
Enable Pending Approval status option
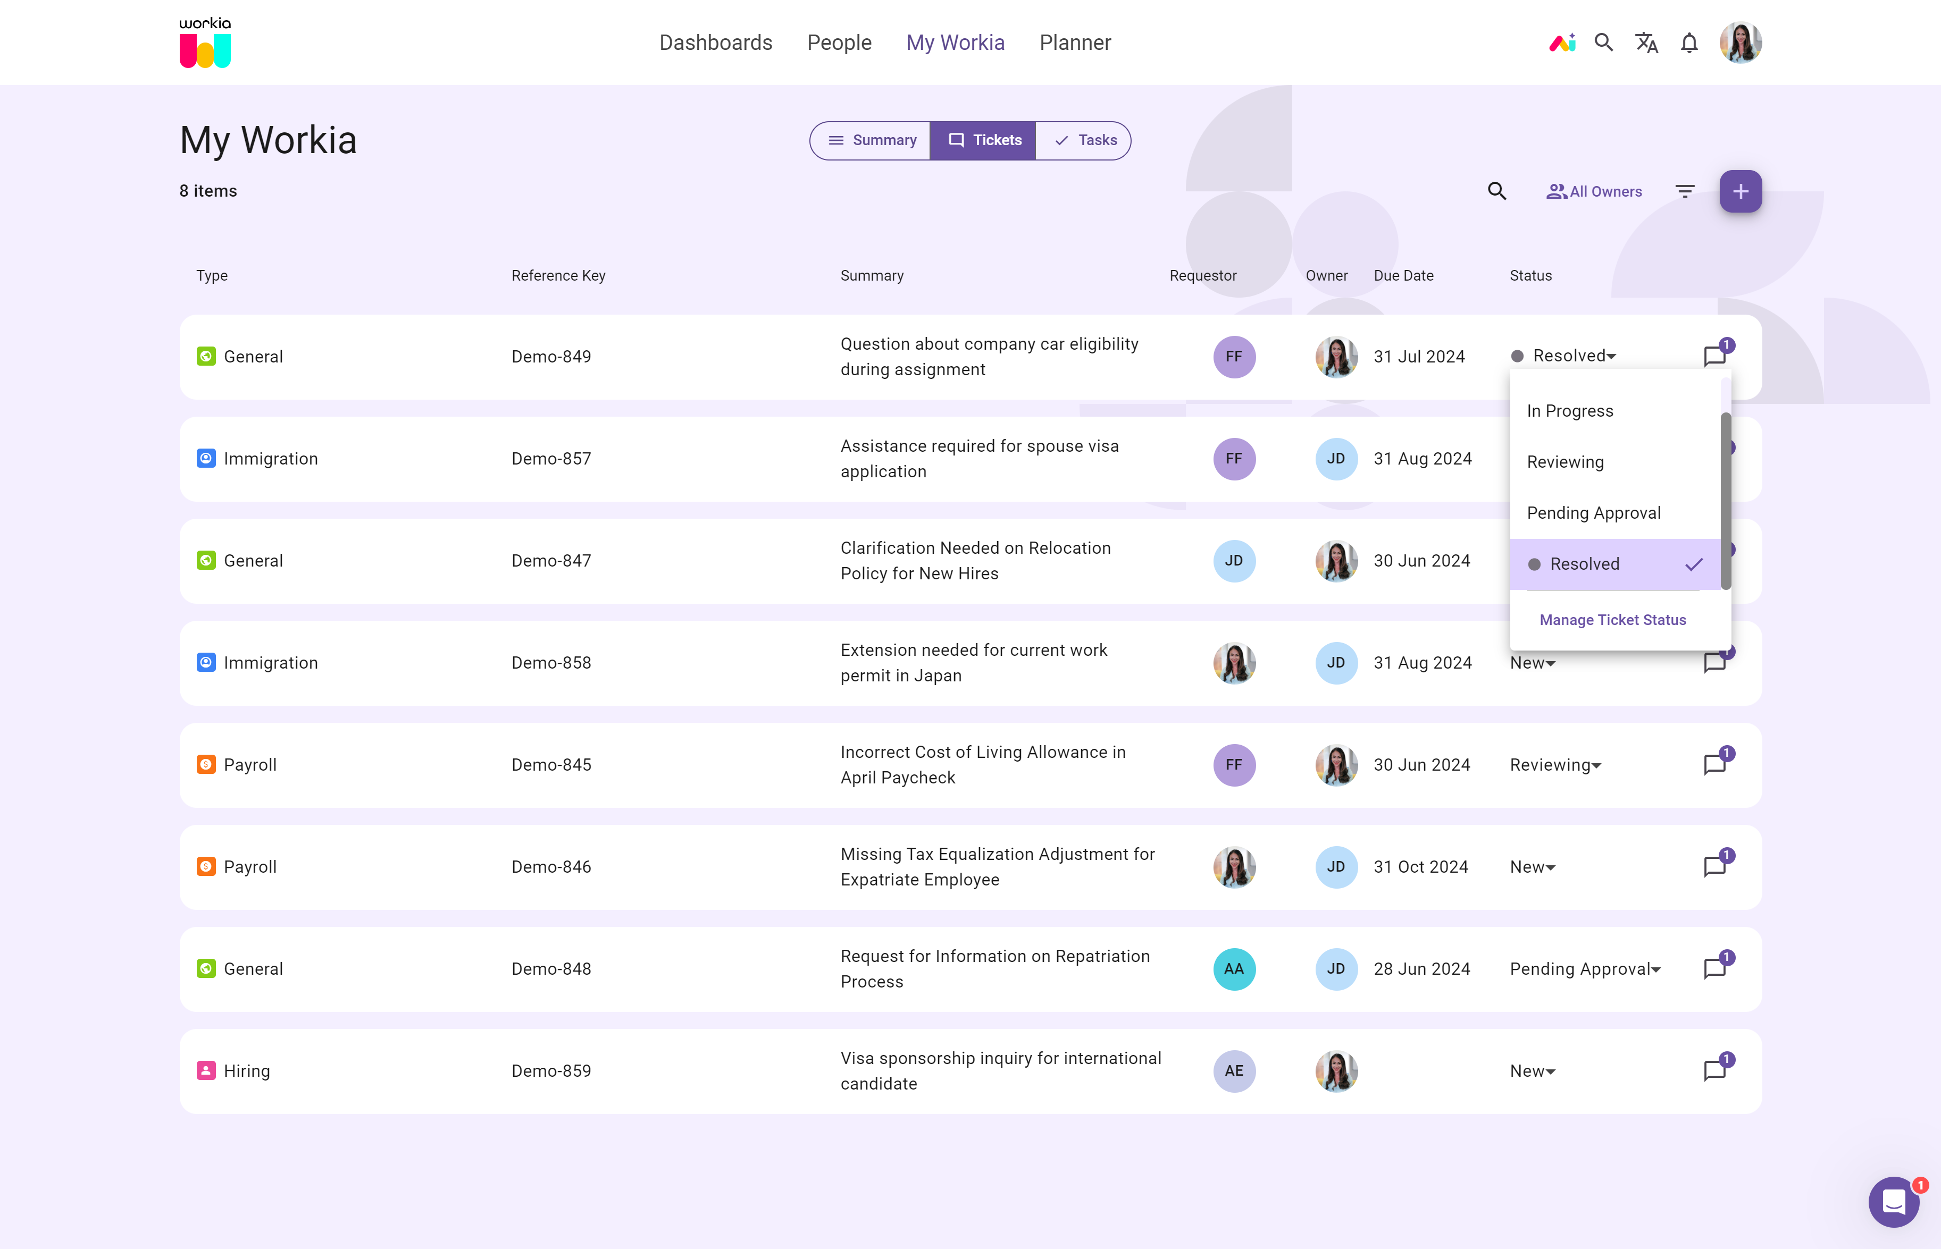(1593, 512)
